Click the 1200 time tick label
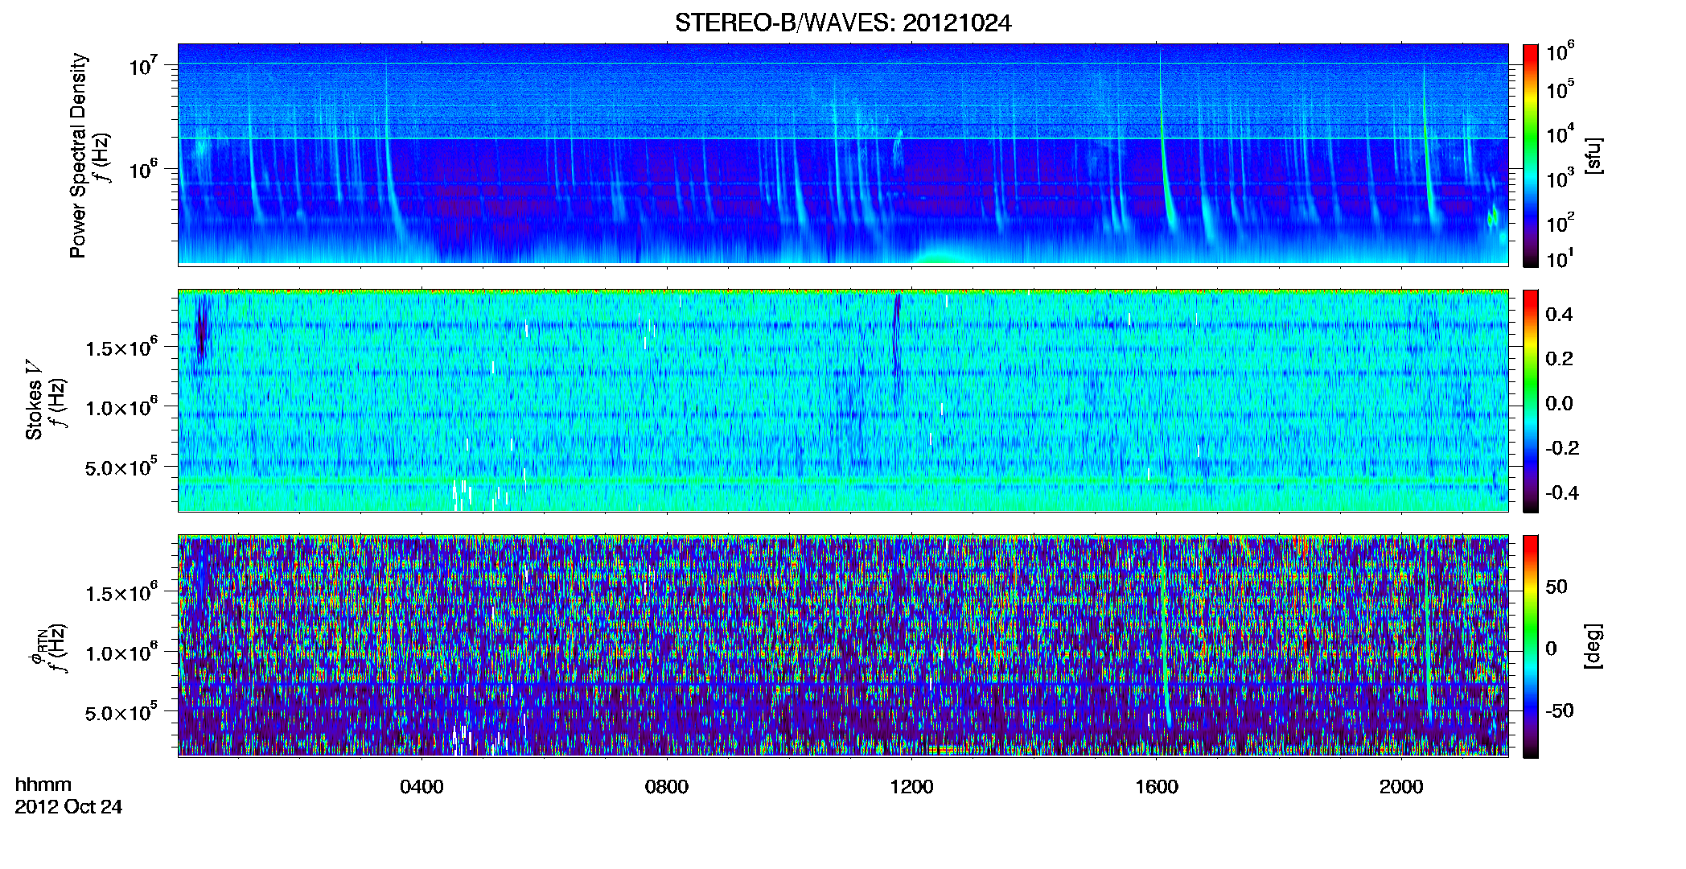 911,786
